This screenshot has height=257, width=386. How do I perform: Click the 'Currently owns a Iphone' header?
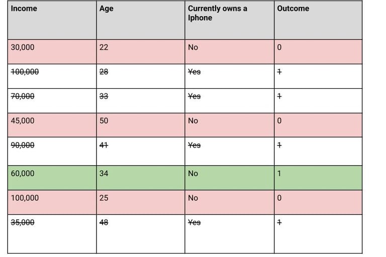[x=218, y=13]
